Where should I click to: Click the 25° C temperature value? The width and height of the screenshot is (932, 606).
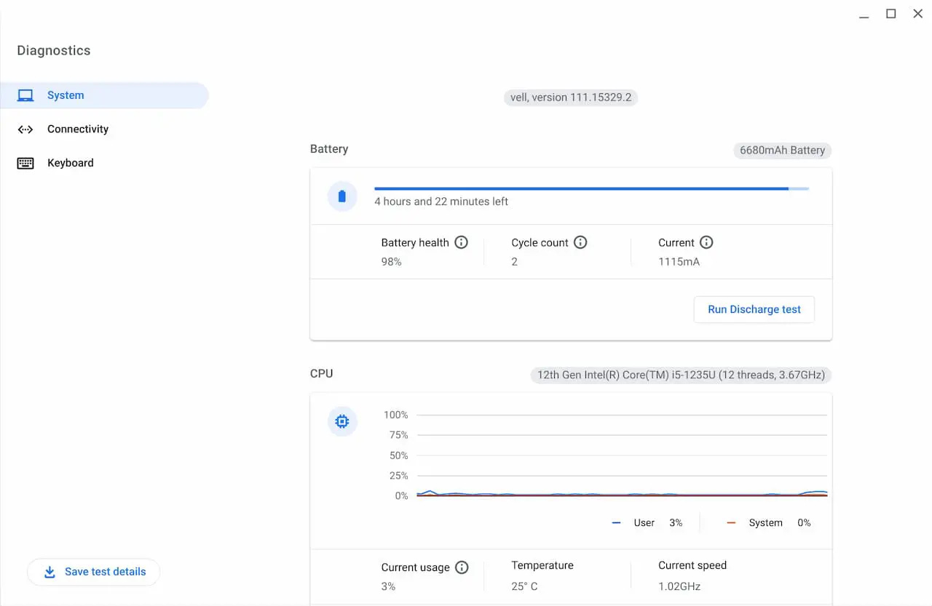pyautogui.click(x=524, y=586)
